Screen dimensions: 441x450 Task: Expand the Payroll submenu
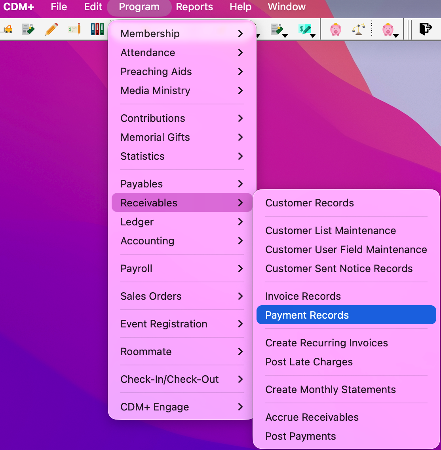tap(182, 268)
